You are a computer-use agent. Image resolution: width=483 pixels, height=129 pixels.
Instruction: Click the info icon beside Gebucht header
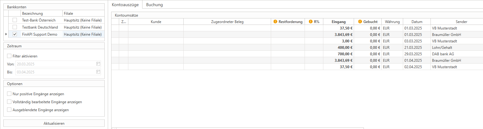(360, 21)
